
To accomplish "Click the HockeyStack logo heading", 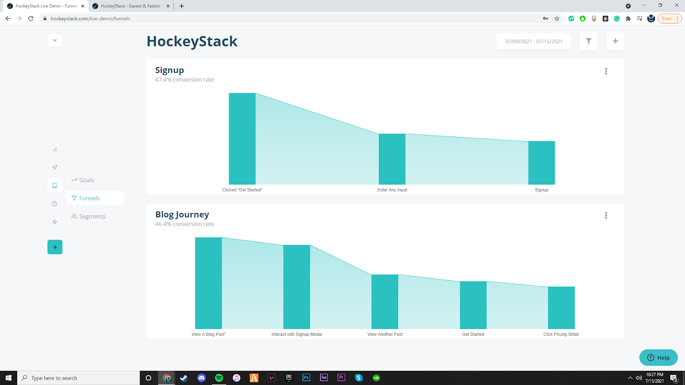I will [x=192, y=41].
